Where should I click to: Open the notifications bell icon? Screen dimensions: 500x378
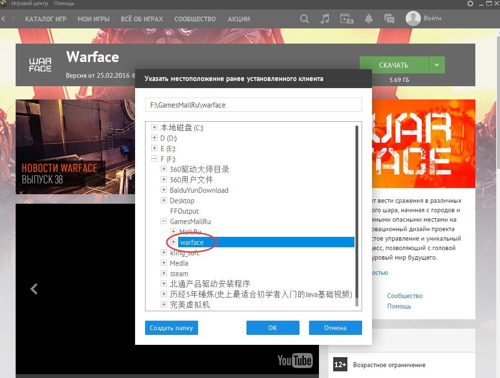tap(369, 19)
